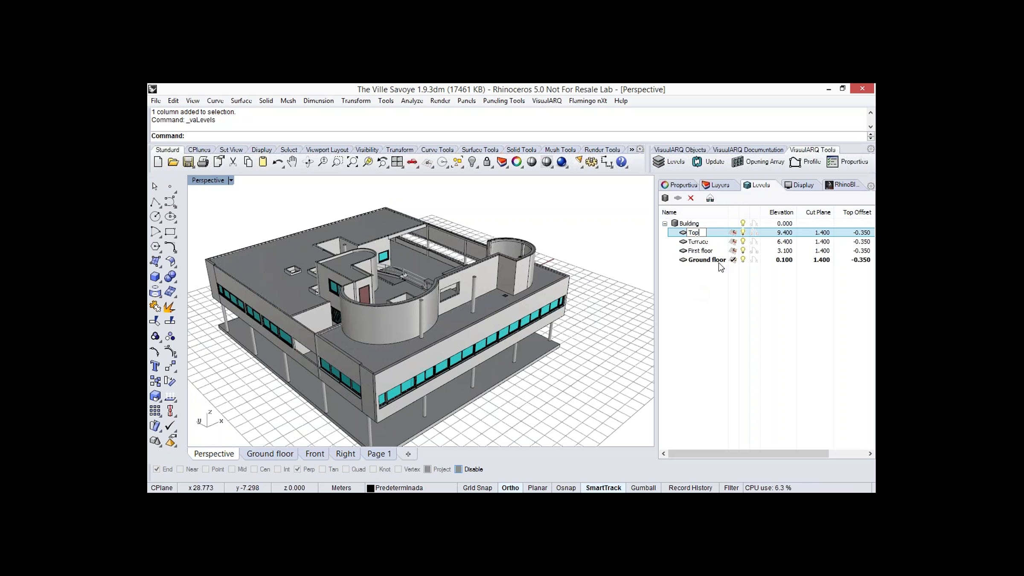Click the Zoom Extents icon
Viewport: 1024px width, 576px height.
352,162
